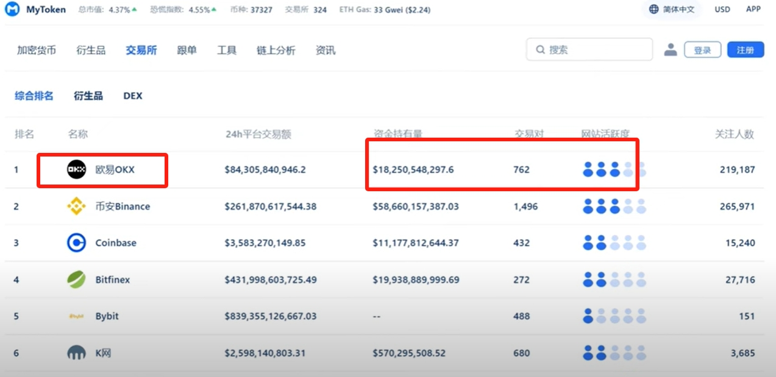Click K网's follower count 3,685

(x=742, y=353)
